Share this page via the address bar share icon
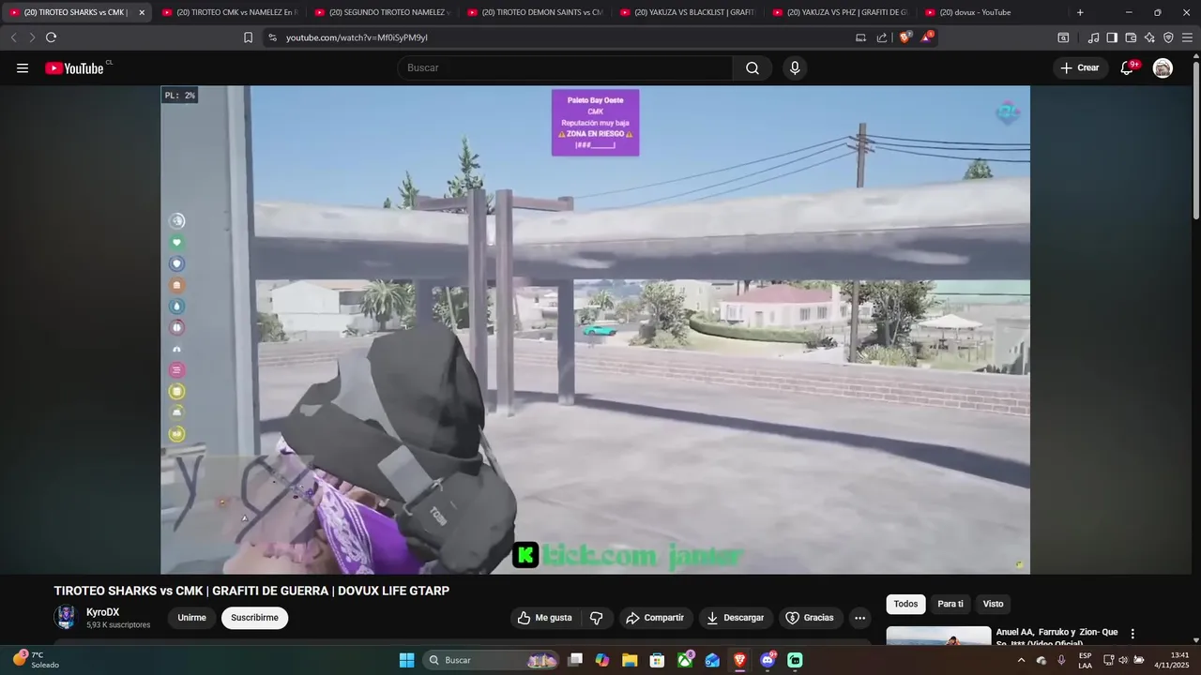 (882, 37)
